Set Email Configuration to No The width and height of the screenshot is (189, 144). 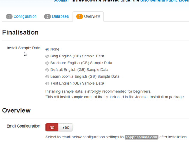52,127
